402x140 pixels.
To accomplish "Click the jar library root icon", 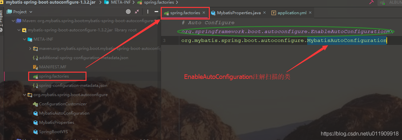I will (24, 30).
